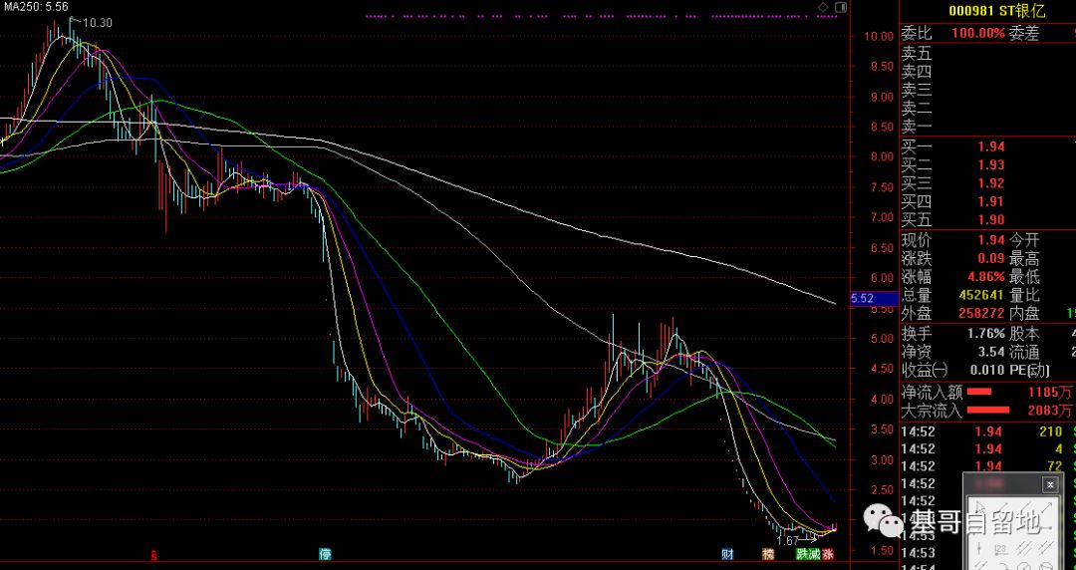The height and width of the screenshot is (570, 1076).
Task: Open the blue 财 financial report marker
Action: click(726, 554)
